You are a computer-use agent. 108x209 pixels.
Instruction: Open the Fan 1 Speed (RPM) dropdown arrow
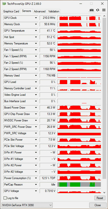tap(36, 56)
